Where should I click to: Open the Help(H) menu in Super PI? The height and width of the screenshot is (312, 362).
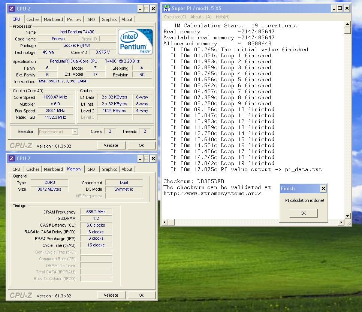click(x=223, y=17)
